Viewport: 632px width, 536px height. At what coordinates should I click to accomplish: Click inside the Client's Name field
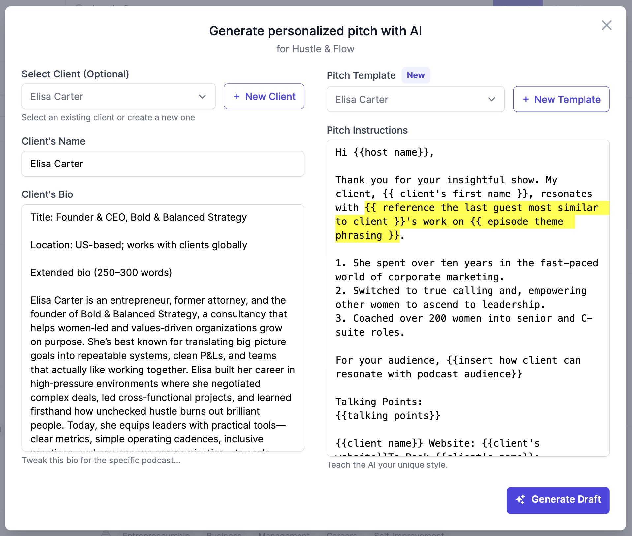point(163,164)
